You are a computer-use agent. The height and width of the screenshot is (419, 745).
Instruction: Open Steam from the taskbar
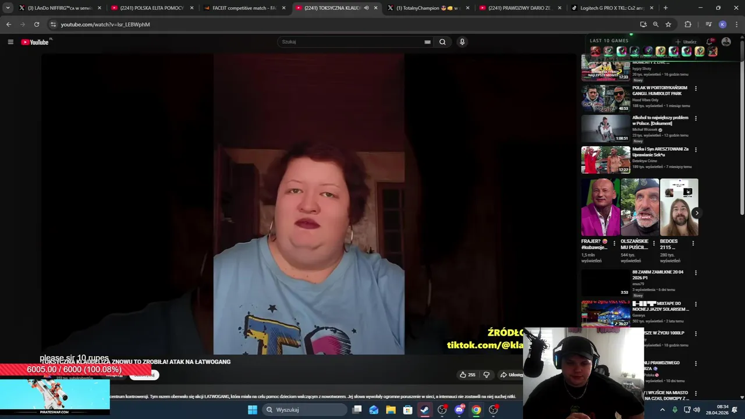coord(425,410)
